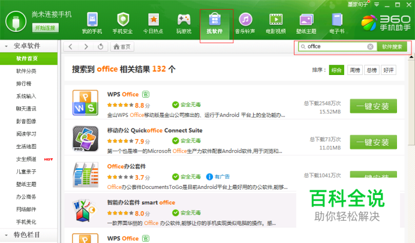Click the smart office app icon
Viewport: 415px width, 243px height.
click(x=85, y=211)
